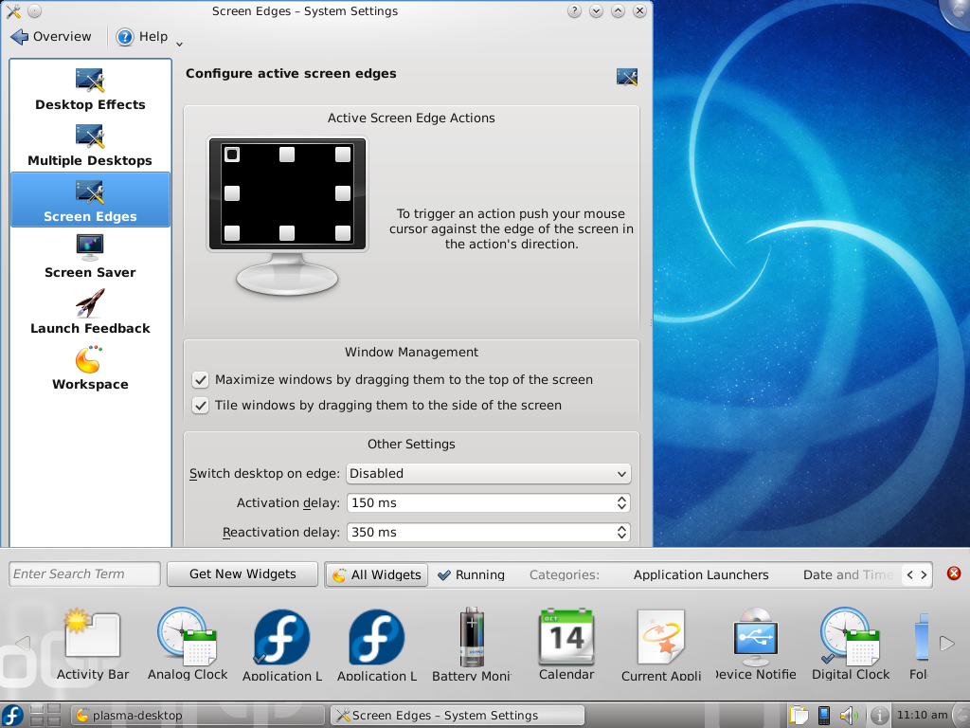The image size is (970, 728).
Task: Select All Widgets filter
Action: coord(377,575)
